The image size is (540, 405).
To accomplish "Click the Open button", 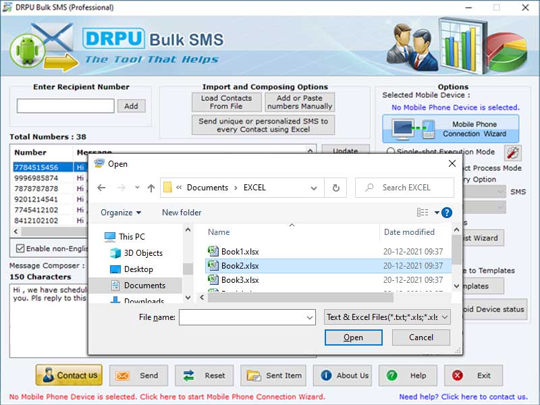I will pos(353,337).
